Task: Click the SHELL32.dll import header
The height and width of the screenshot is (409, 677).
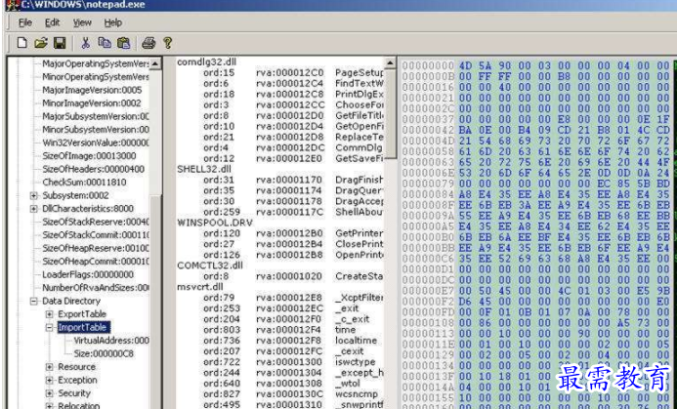Action: coord(203,169)
